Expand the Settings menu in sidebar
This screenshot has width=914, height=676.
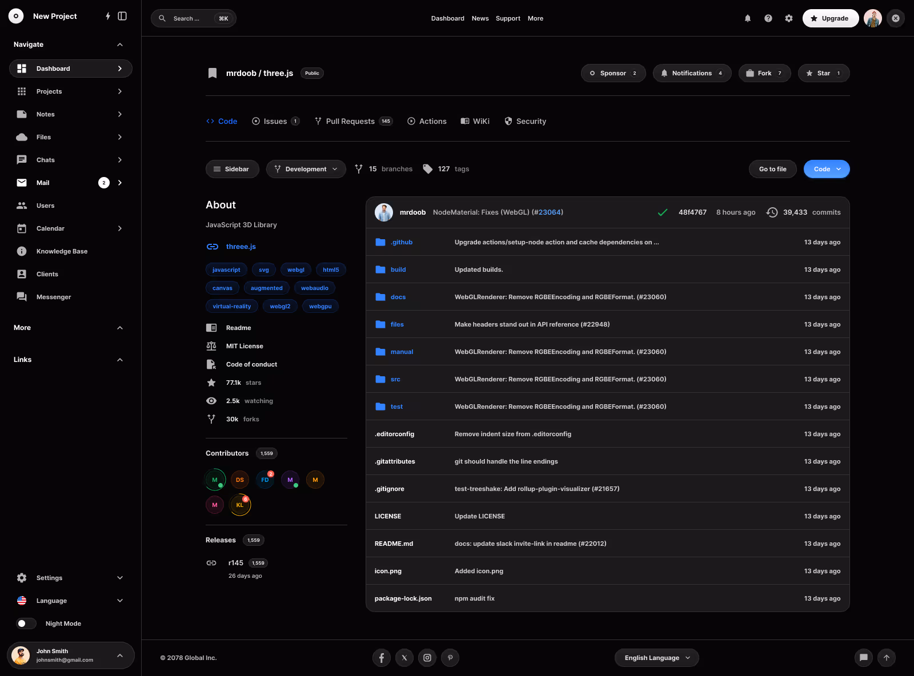[71, 578]
